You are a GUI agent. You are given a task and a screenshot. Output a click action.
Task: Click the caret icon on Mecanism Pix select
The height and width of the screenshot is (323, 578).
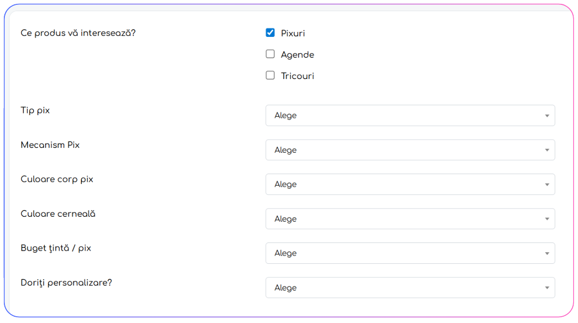click(x=547, y=150)
